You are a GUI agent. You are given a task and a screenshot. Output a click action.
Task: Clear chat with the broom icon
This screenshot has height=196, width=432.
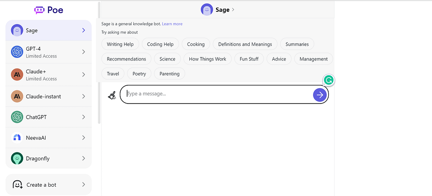coord(112,95)
